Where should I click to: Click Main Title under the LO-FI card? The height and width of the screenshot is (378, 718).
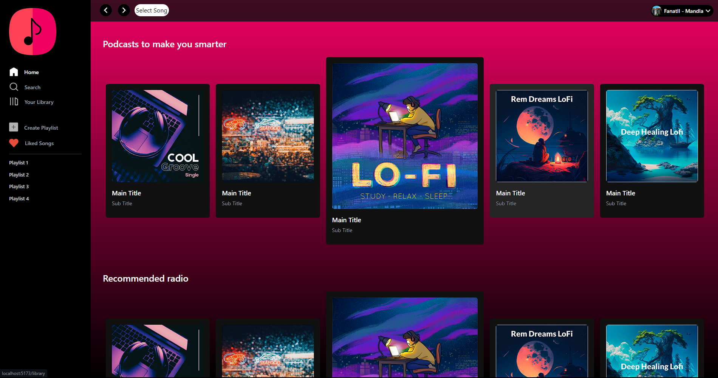347,220
